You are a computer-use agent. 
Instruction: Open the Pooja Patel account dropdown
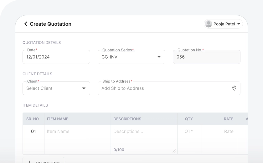[239, 24]
